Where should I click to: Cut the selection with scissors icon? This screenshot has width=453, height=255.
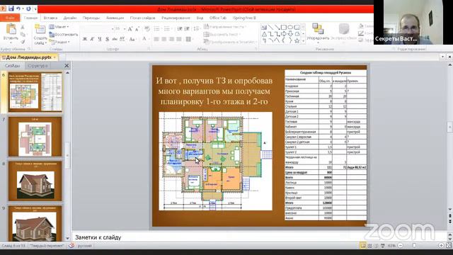[x=23, y=27]
